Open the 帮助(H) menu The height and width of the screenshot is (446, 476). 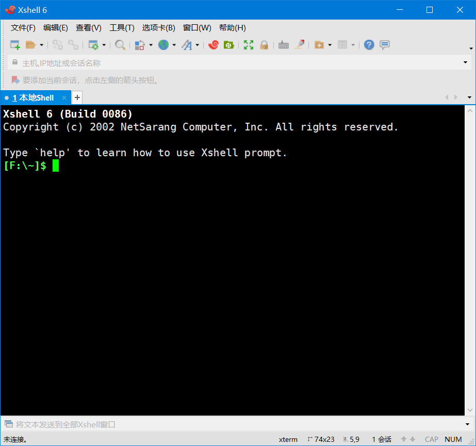232,28
